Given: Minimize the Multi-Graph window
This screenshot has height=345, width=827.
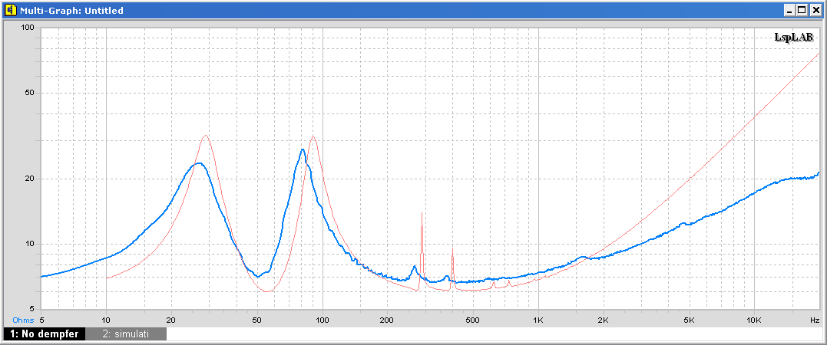Looking at the screenshot, I should click(789, 10).
